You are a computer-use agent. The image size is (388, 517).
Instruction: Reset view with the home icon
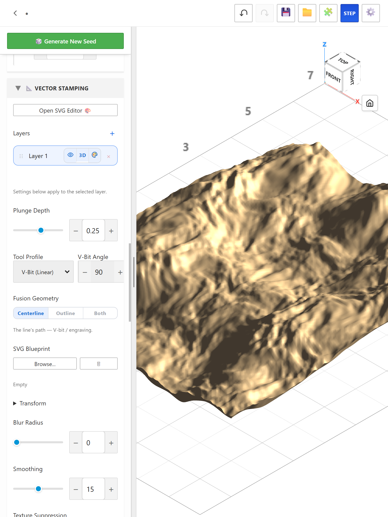point(370,103)
